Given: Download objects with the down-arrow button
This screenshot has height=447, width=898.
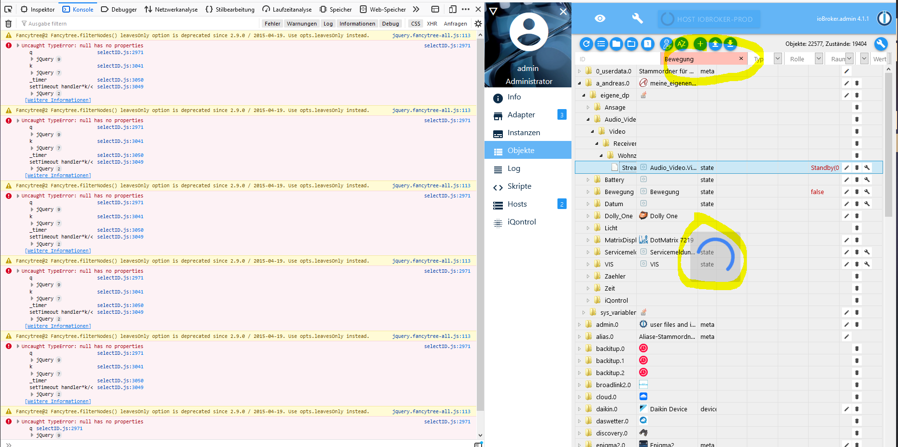Looking at the screenshot, I should (x=730, y=44).
